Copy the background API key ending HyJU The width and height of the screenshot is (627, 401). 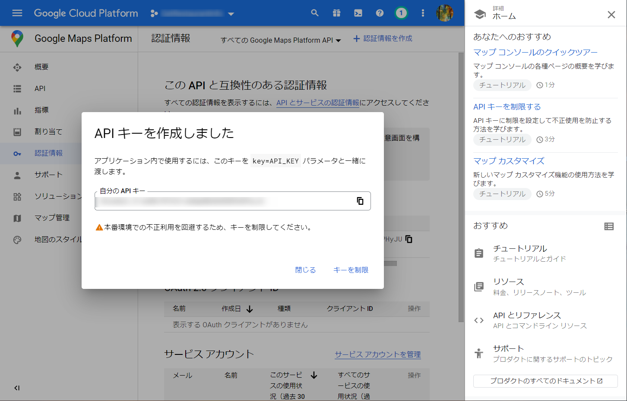[409, 239]
